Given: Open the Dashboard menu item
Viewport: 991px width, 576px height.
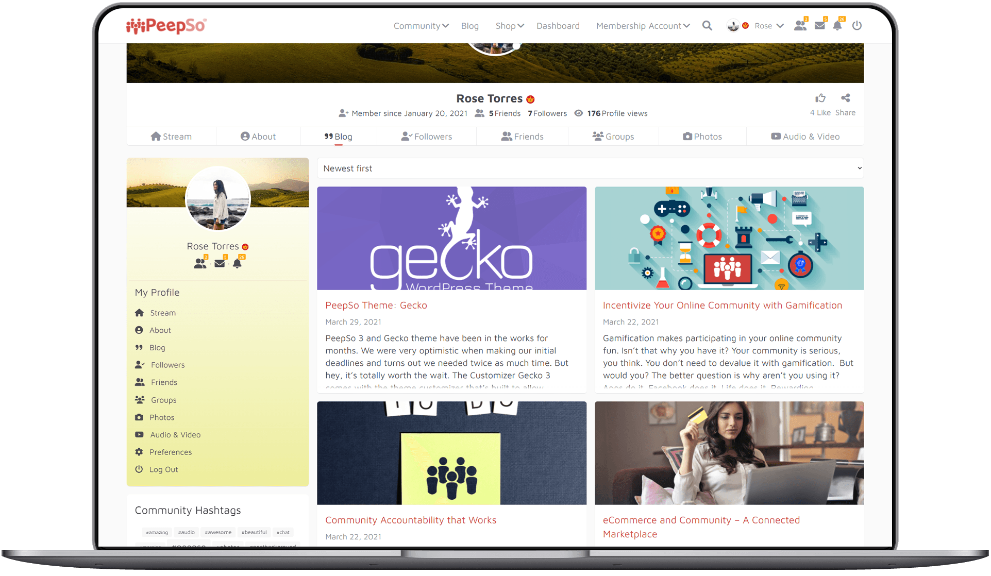Looking at the screenshot, I should 558,26.
